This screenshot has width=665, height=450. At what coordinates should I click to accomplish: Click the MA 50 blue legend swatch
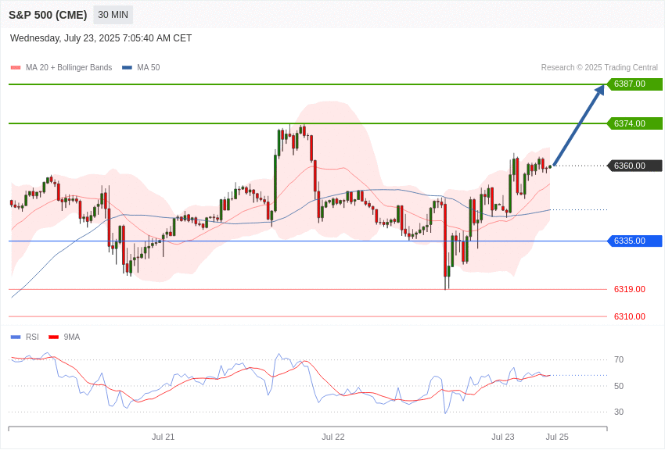127,68
